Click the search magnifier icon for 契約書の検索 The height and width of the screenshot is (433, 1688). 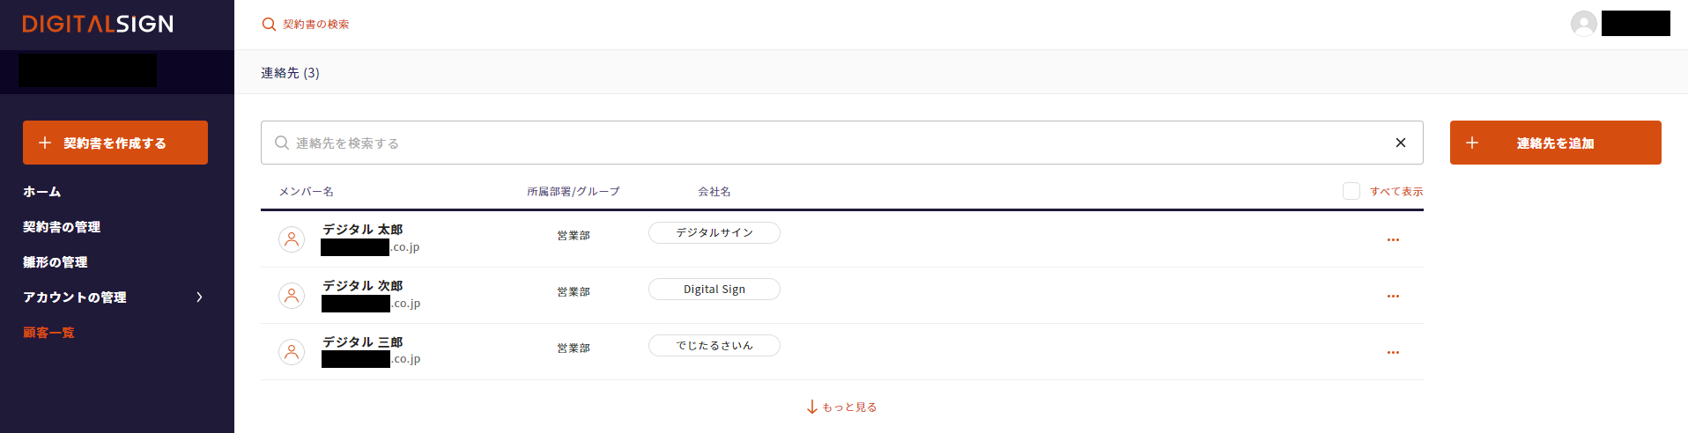[x=269, y=25]
